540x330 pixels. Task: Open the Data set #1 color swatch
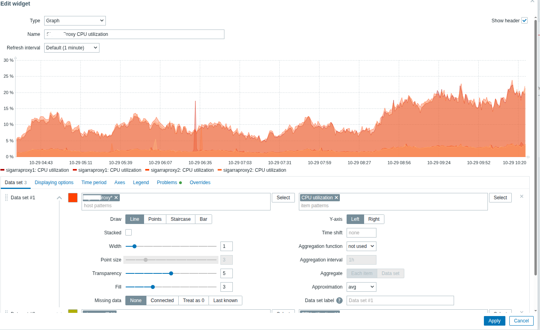coord(73,198)
